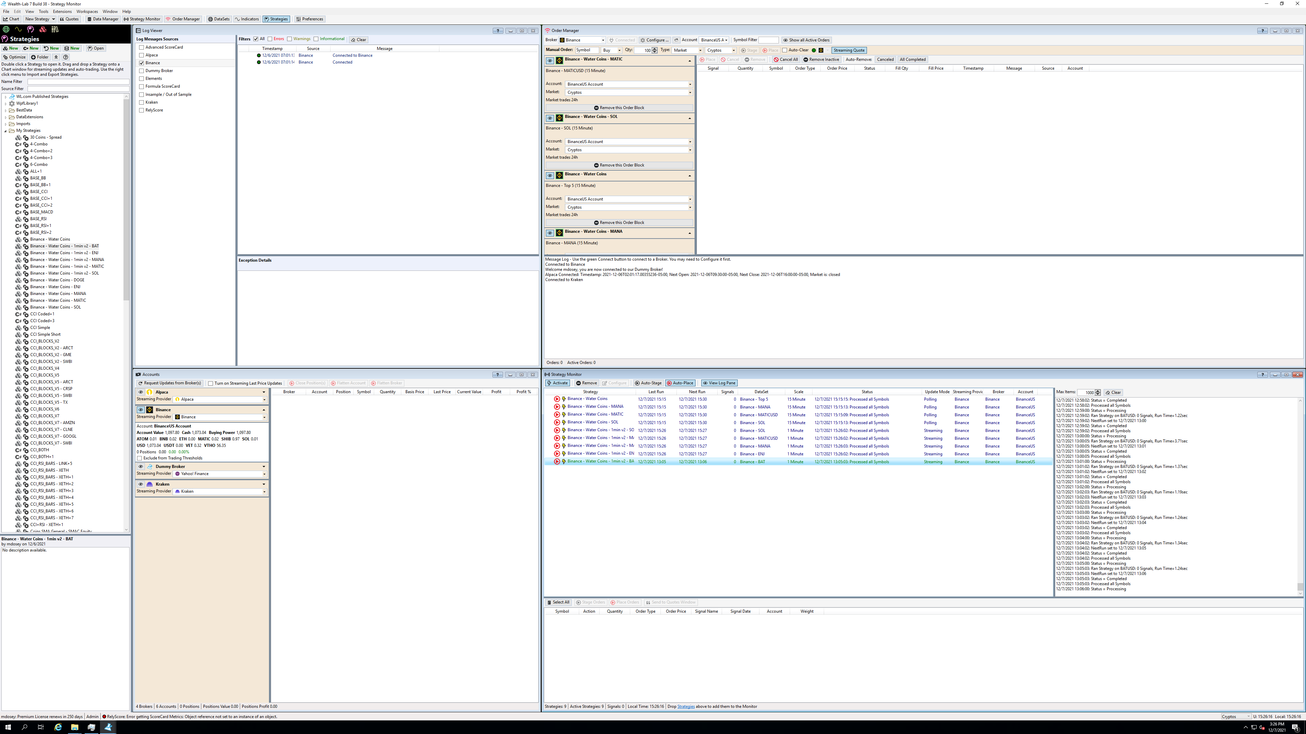
Task: Click the red Building Blocks cubes icon
Action: [x=43, y=29]
